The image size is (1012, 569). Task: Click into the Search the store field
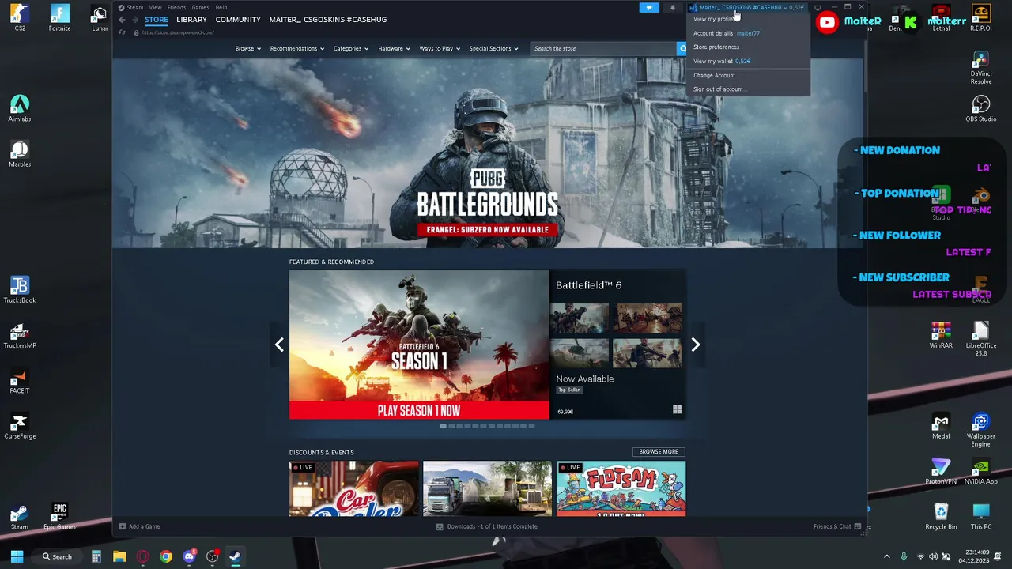pyautogui.click(x=602, y=48)
